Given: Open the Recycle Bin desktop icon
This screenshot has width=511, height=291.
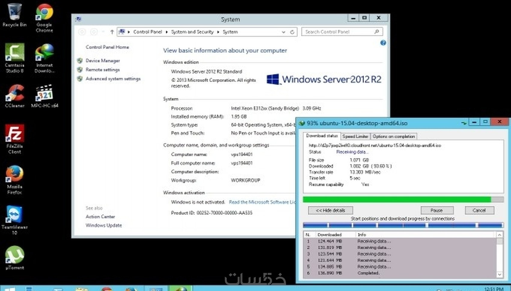Looking at the screenshot, I should (x=14, y=15).
